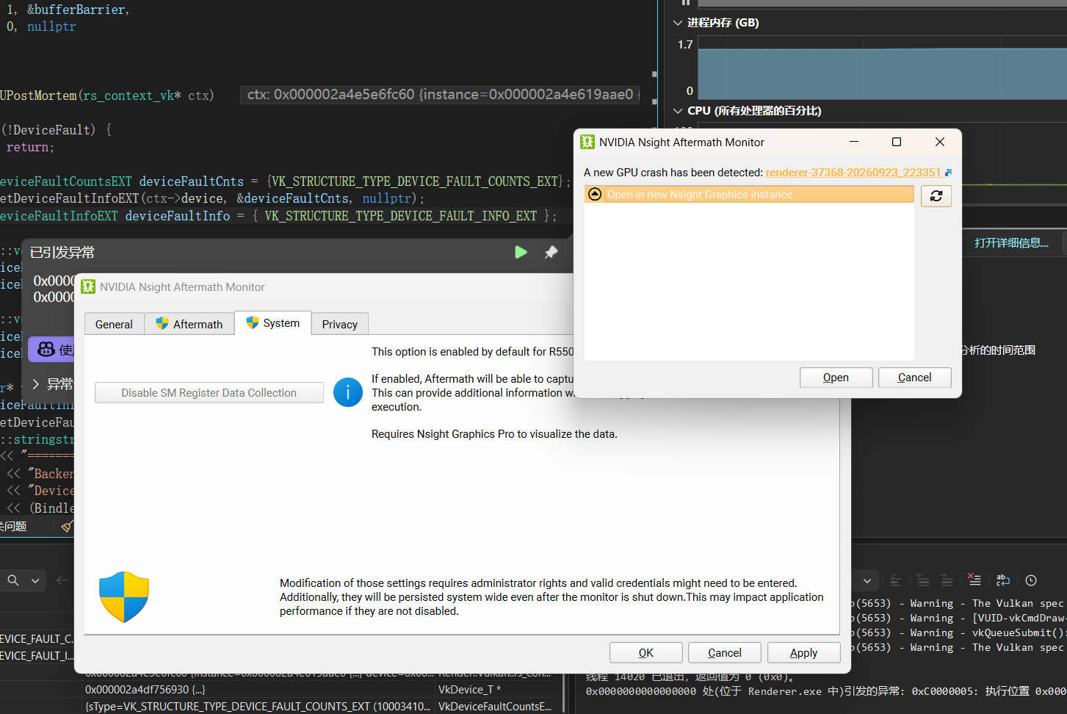This screenshot has width=1067, height=714.
Task: Open external link icon beside crash dump name
Action: coord(948,173)
